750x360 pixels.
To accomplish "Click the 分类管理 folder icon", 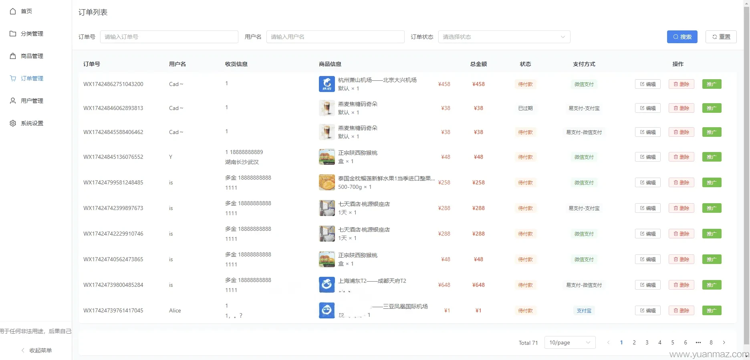I will point(13,34).
